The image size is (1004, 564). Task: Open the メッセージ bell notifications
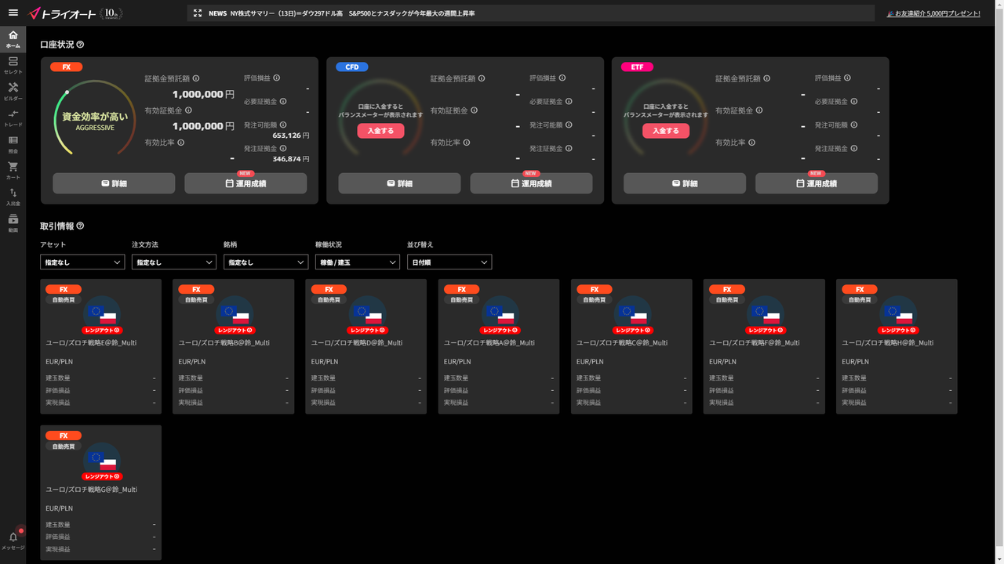point(13,540)
